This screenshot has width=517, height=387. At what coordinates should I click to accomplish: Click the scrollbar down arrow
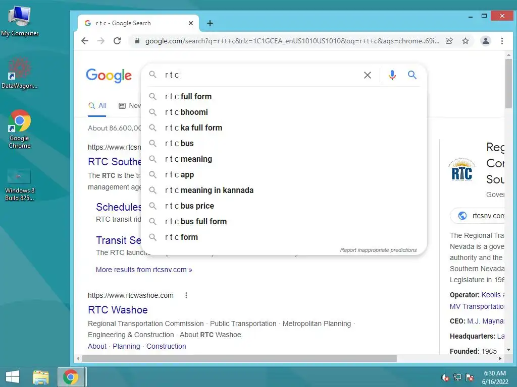coord(508,350)
